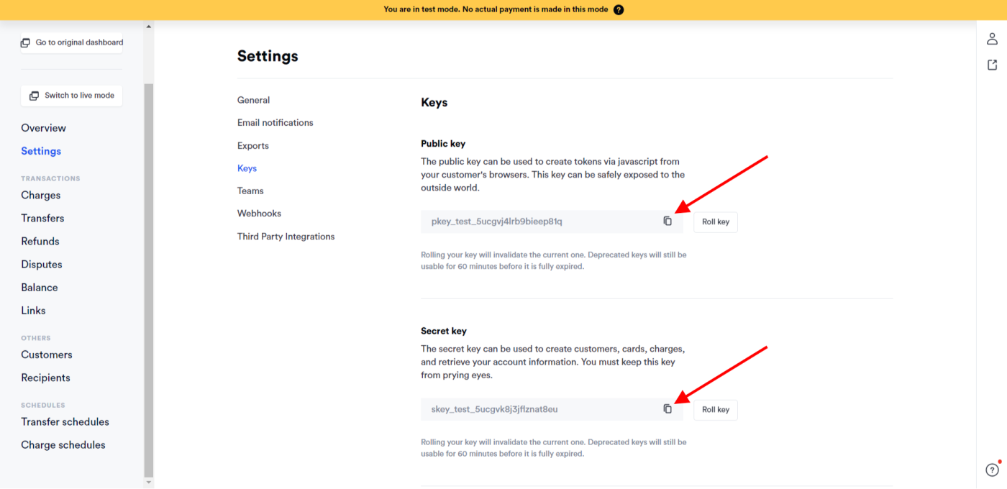Copy the secret key to clipboard

pos(667,409)
